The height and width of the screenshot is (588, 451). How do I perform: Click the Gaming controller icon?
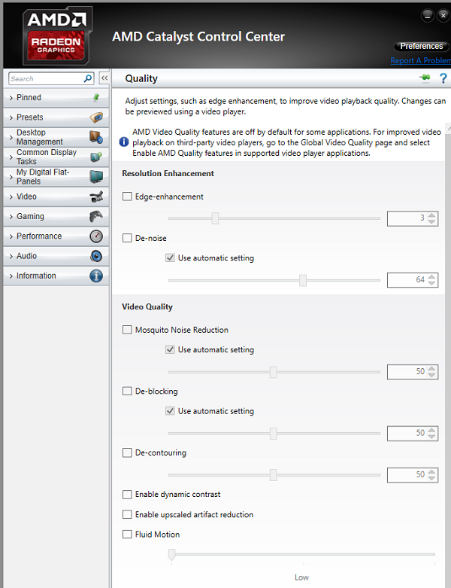click(96, 216)
